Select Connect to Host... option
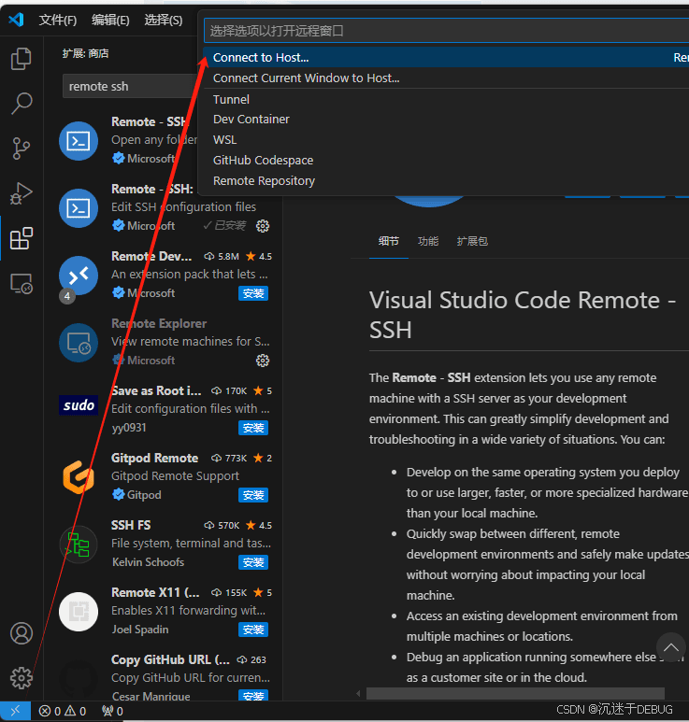Viewport: 689px width, 722px height. pos(446,57)
